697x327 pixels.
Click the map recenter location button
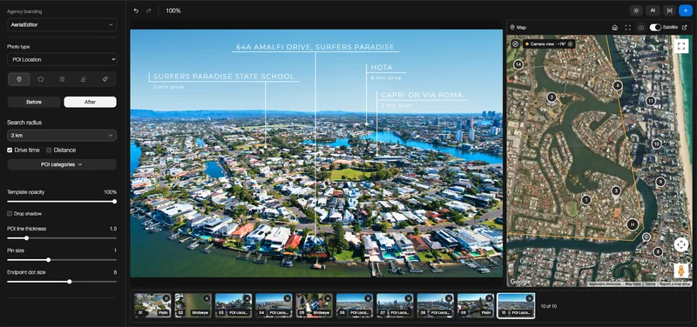pyautogui.click(x=681, y=244)
